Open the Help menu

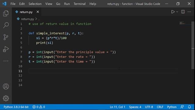click(93, 4)
